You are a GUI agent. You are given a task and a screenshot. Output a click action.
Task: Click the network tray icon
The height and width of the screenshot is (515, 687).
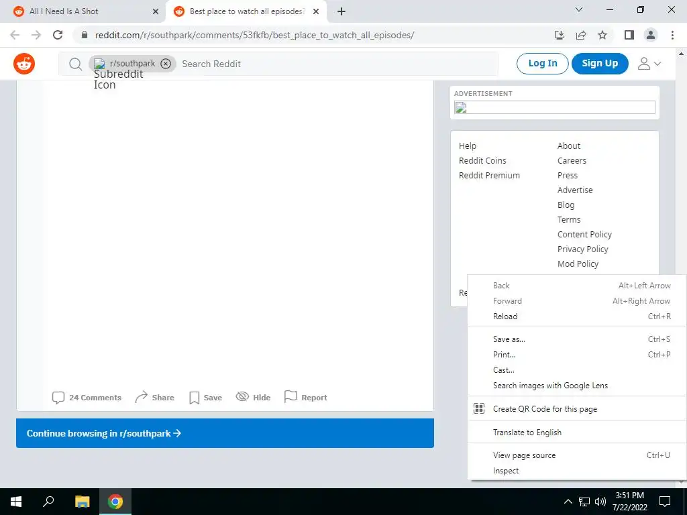(x=584, y=502)
